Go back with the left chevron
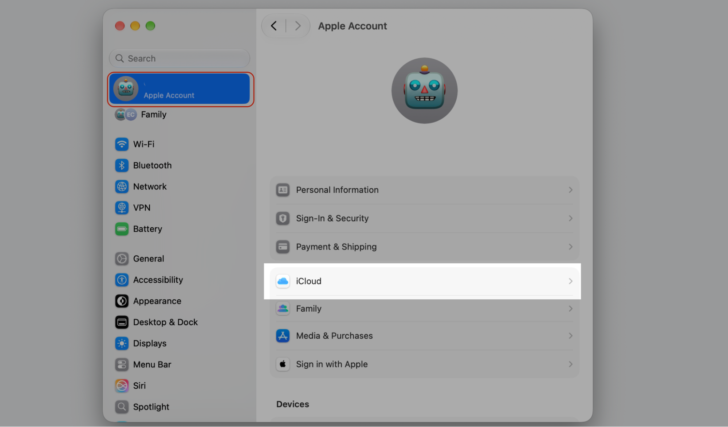 [x=274, y=26]
